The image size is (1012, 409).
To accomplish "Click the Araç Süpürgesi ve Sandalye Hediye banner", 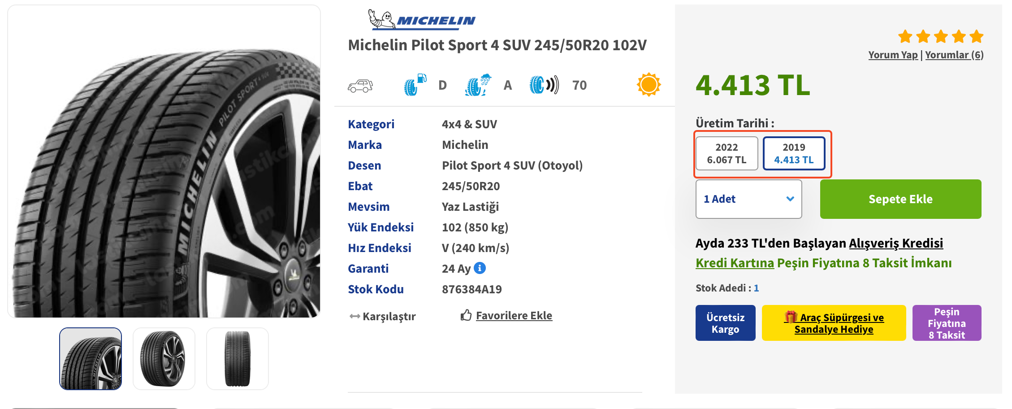I will [x=834, y=323].
